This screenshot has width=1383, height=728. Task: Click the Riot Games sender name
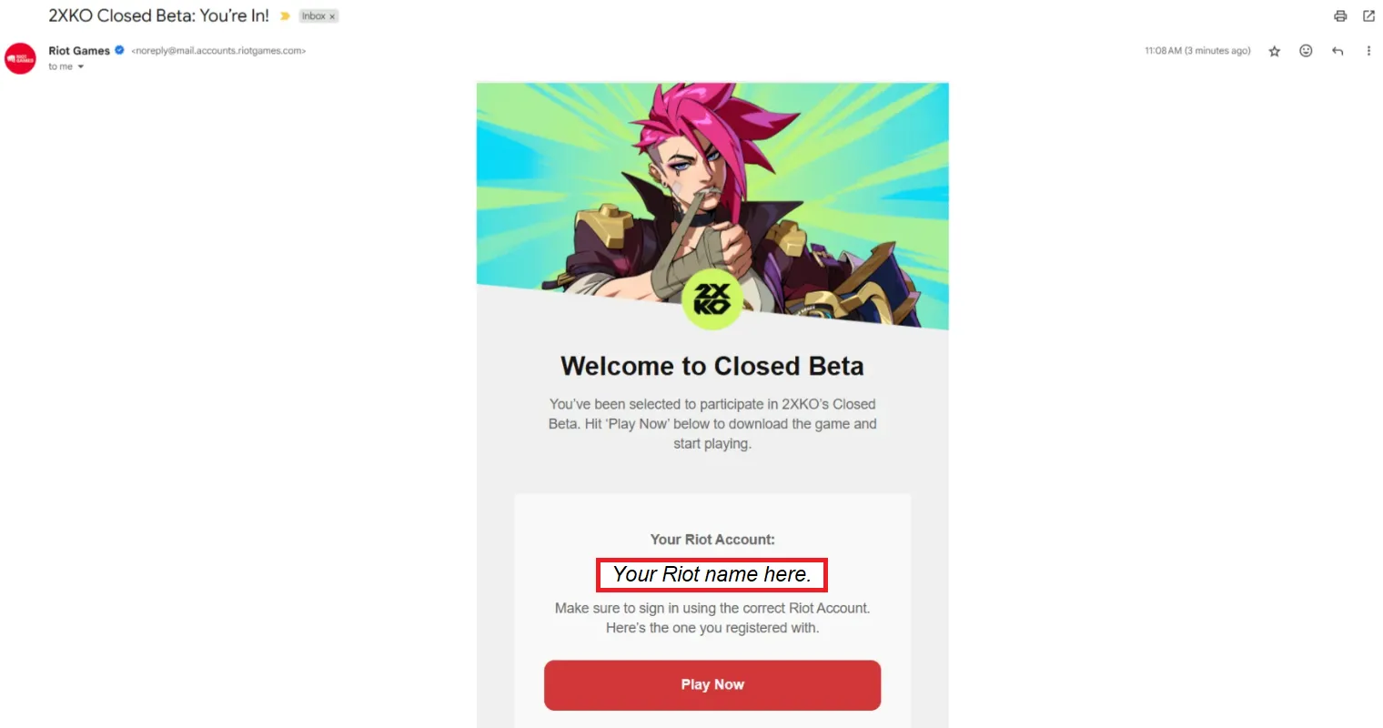click(x=79, y=51)
